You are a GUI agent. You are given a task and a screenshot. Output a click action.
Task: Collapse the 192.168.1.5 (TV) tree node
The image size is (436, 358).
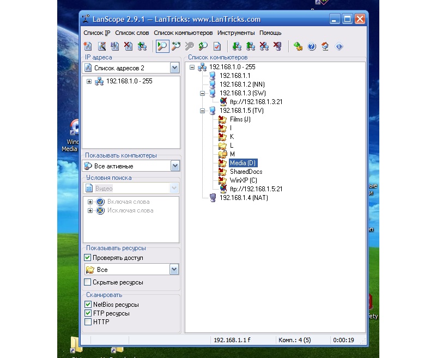202,111
